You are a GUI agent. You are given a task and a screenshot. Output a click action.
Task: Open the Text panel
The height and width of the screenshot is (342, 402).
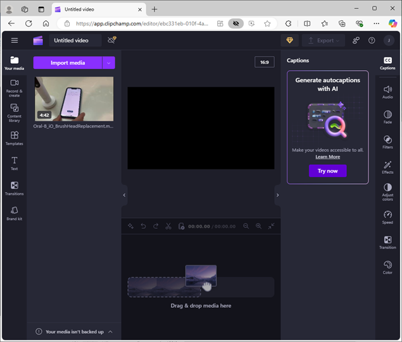tap(15, 163)
